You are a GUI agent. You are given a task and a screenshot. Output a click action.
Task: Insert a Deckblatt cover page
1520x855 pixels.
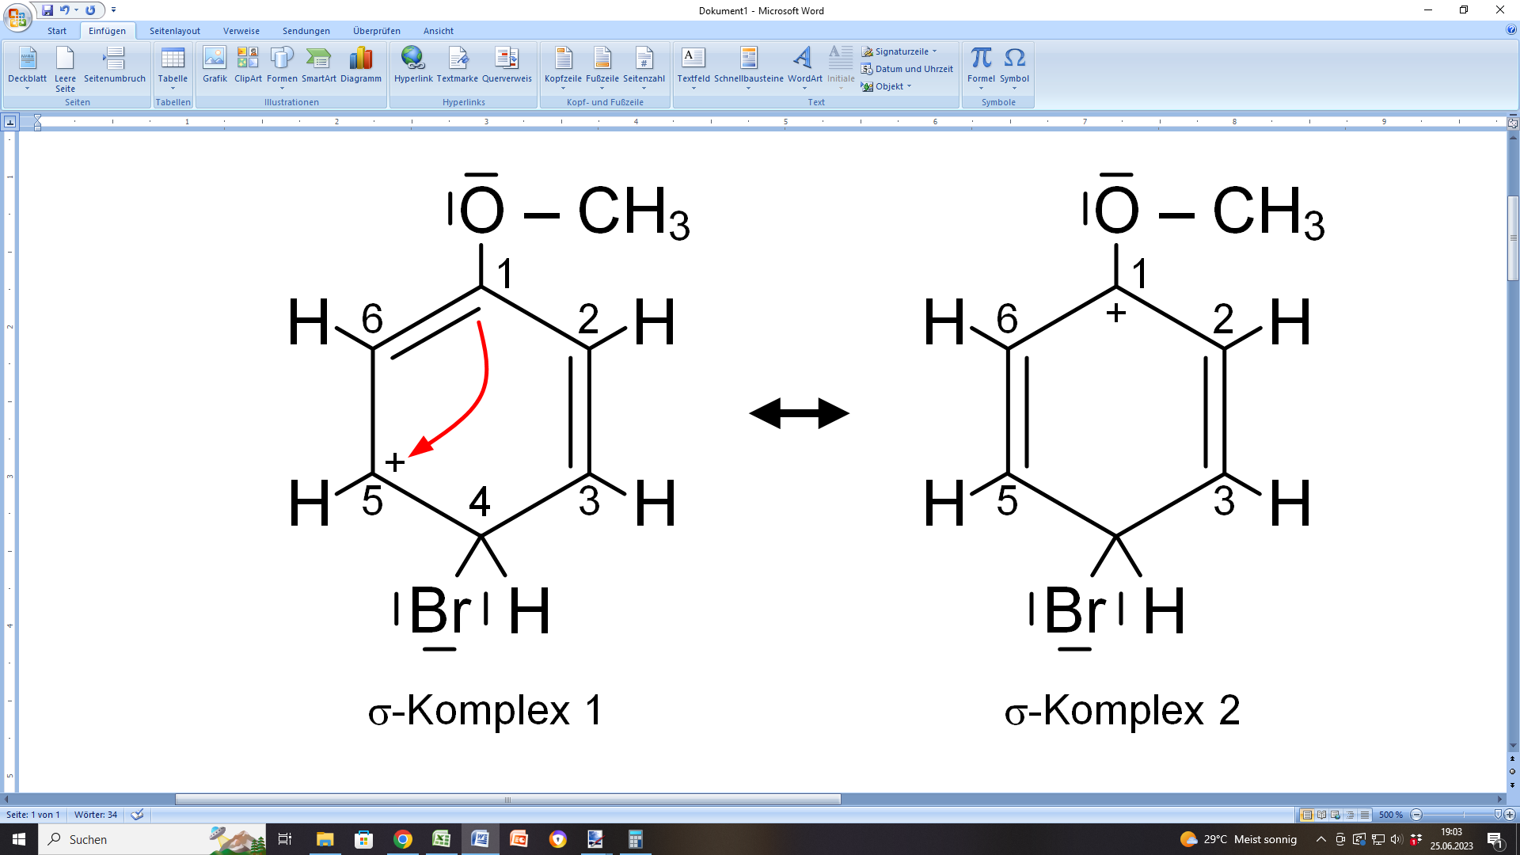pos(27,68)
